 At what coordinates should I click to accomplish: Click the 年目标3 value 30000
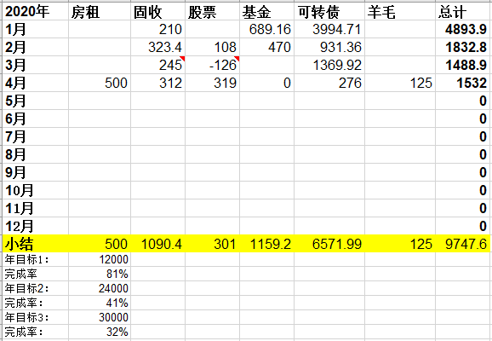pos(100,317)
